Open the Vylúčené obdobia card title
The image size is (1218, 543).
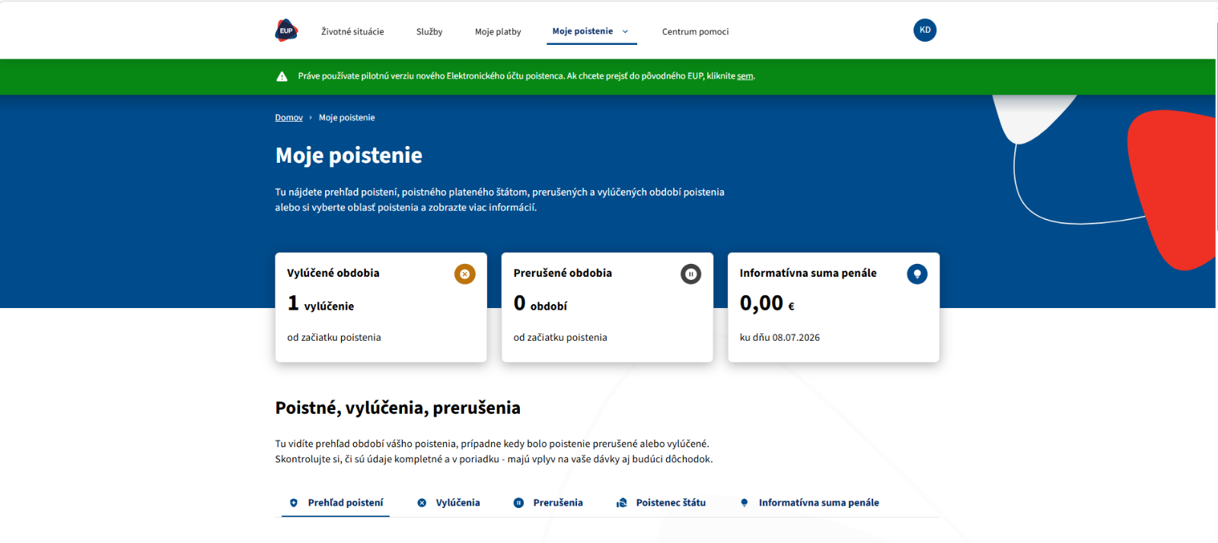coord(333,273)
